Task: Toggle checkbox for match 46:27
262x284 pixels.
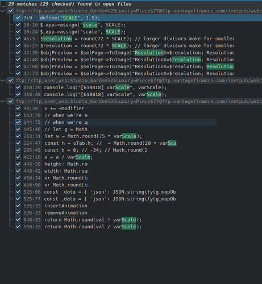Action: pos(18,45)
